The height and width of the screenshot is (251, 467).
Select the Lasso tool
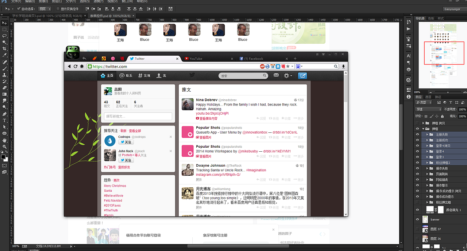pos(4,36)
